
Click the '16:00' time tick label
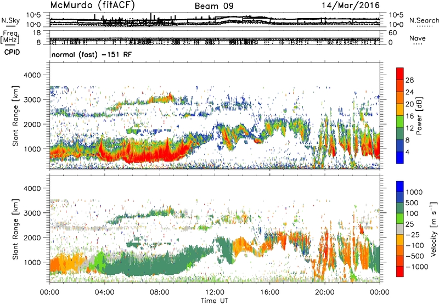pos(269,292)
